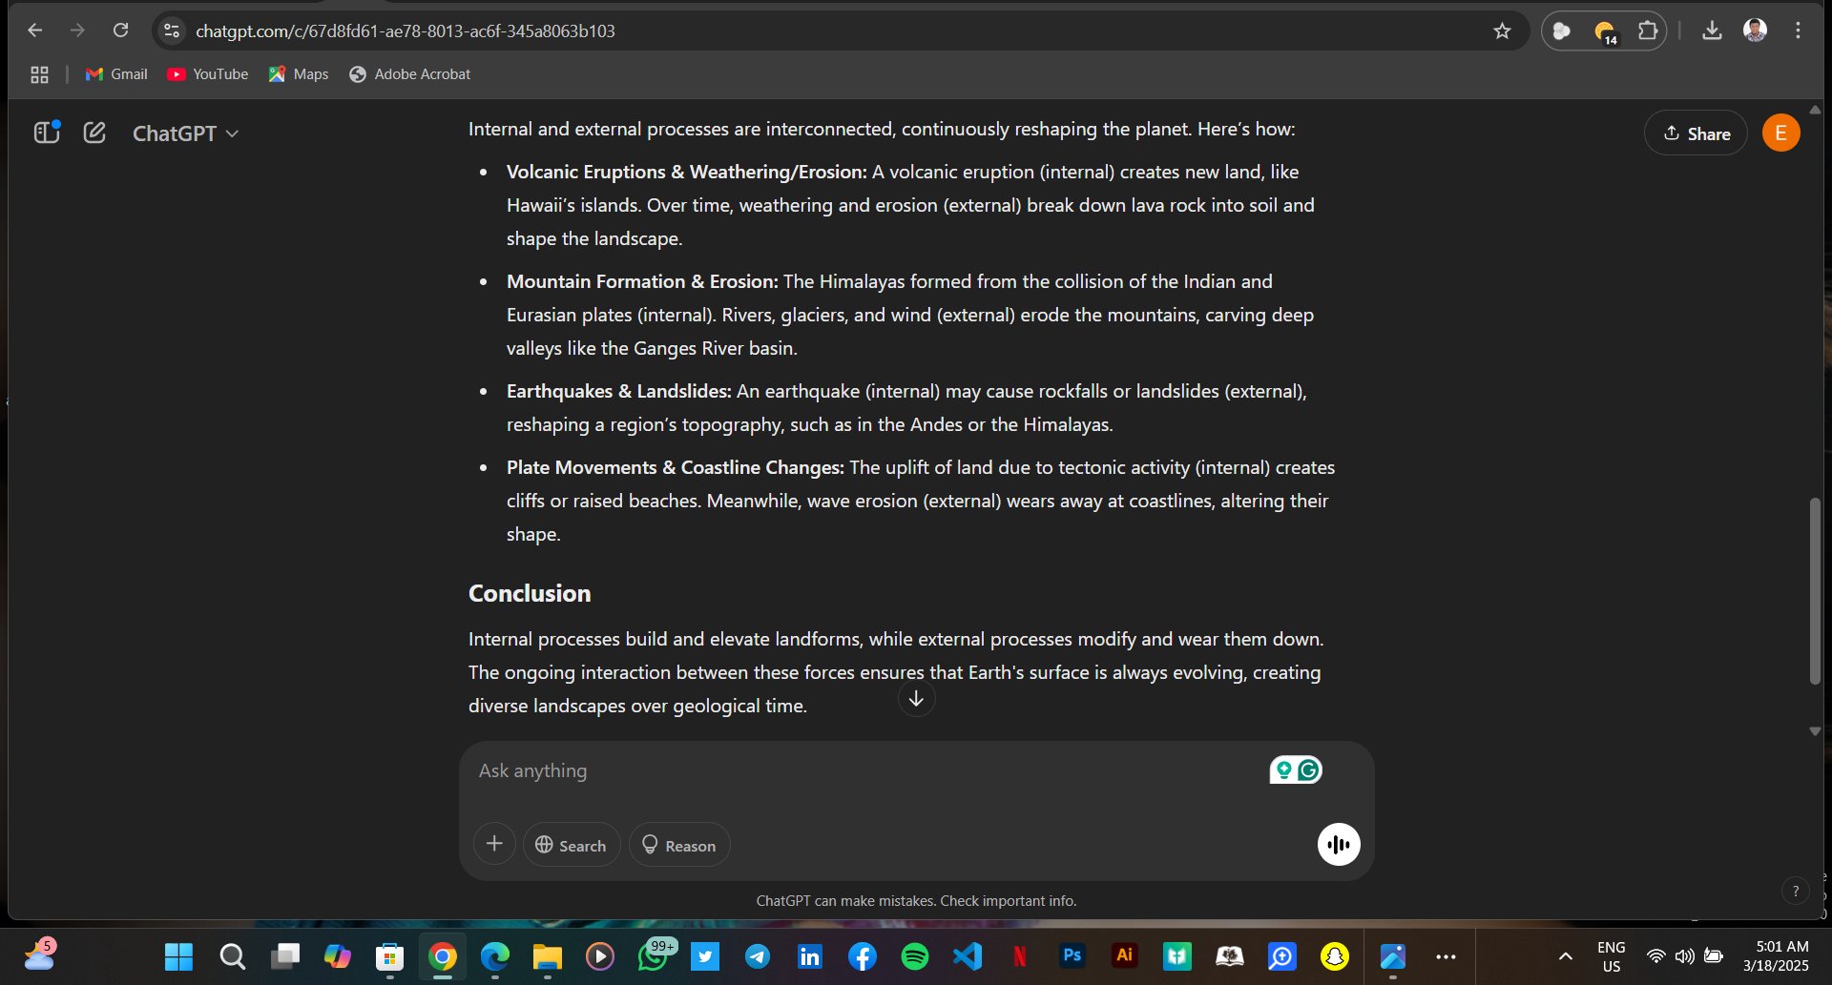
Task: Open Photoshop from the taskbar
Action: pos(1072,956)
